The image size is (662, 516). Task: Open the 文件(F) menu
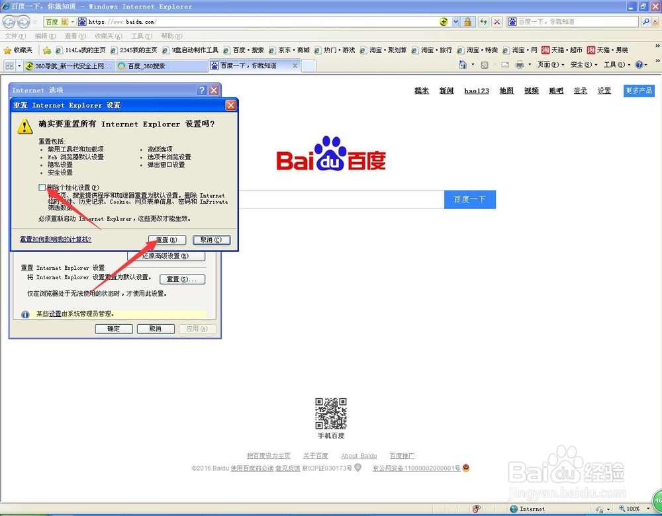point(15,36)
